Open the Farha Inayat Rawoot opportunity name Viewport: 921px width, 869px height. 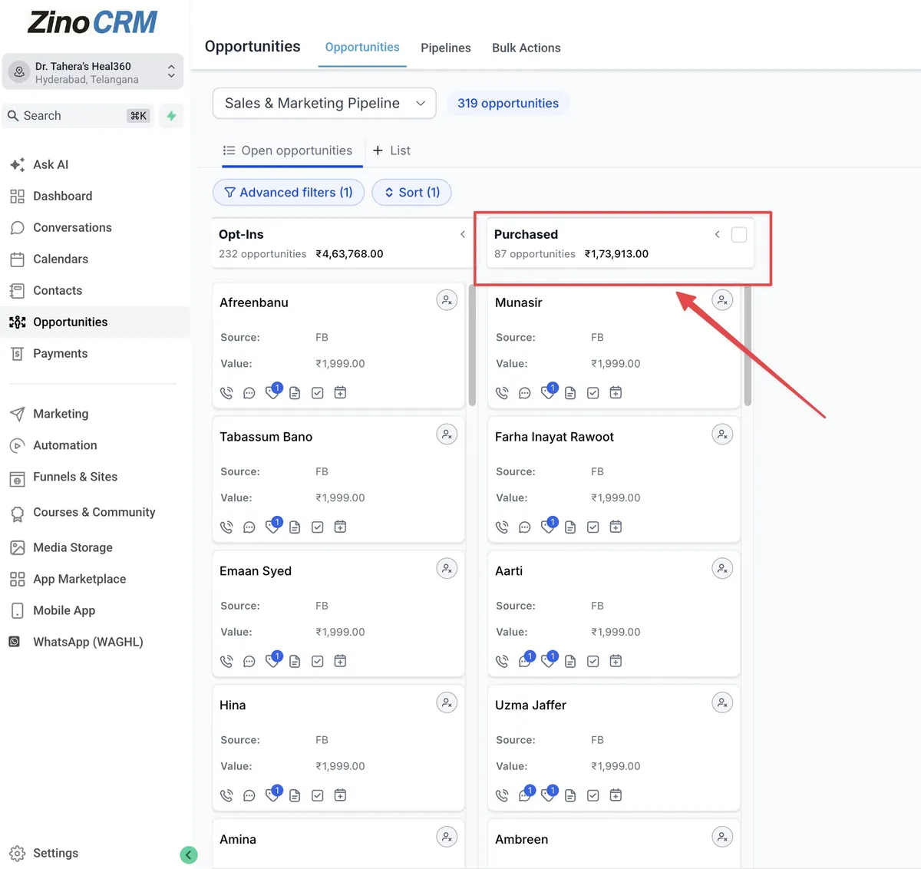[554, 437]
